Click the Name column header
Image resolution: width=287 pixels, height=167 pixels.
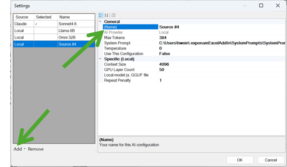point(76,17)
